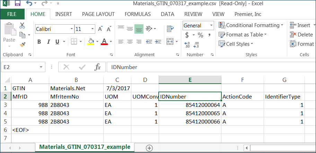Screen dimensions: 316x153
Task: Switch to the FORMULAS ribbon tab
Action: [138, 14]
